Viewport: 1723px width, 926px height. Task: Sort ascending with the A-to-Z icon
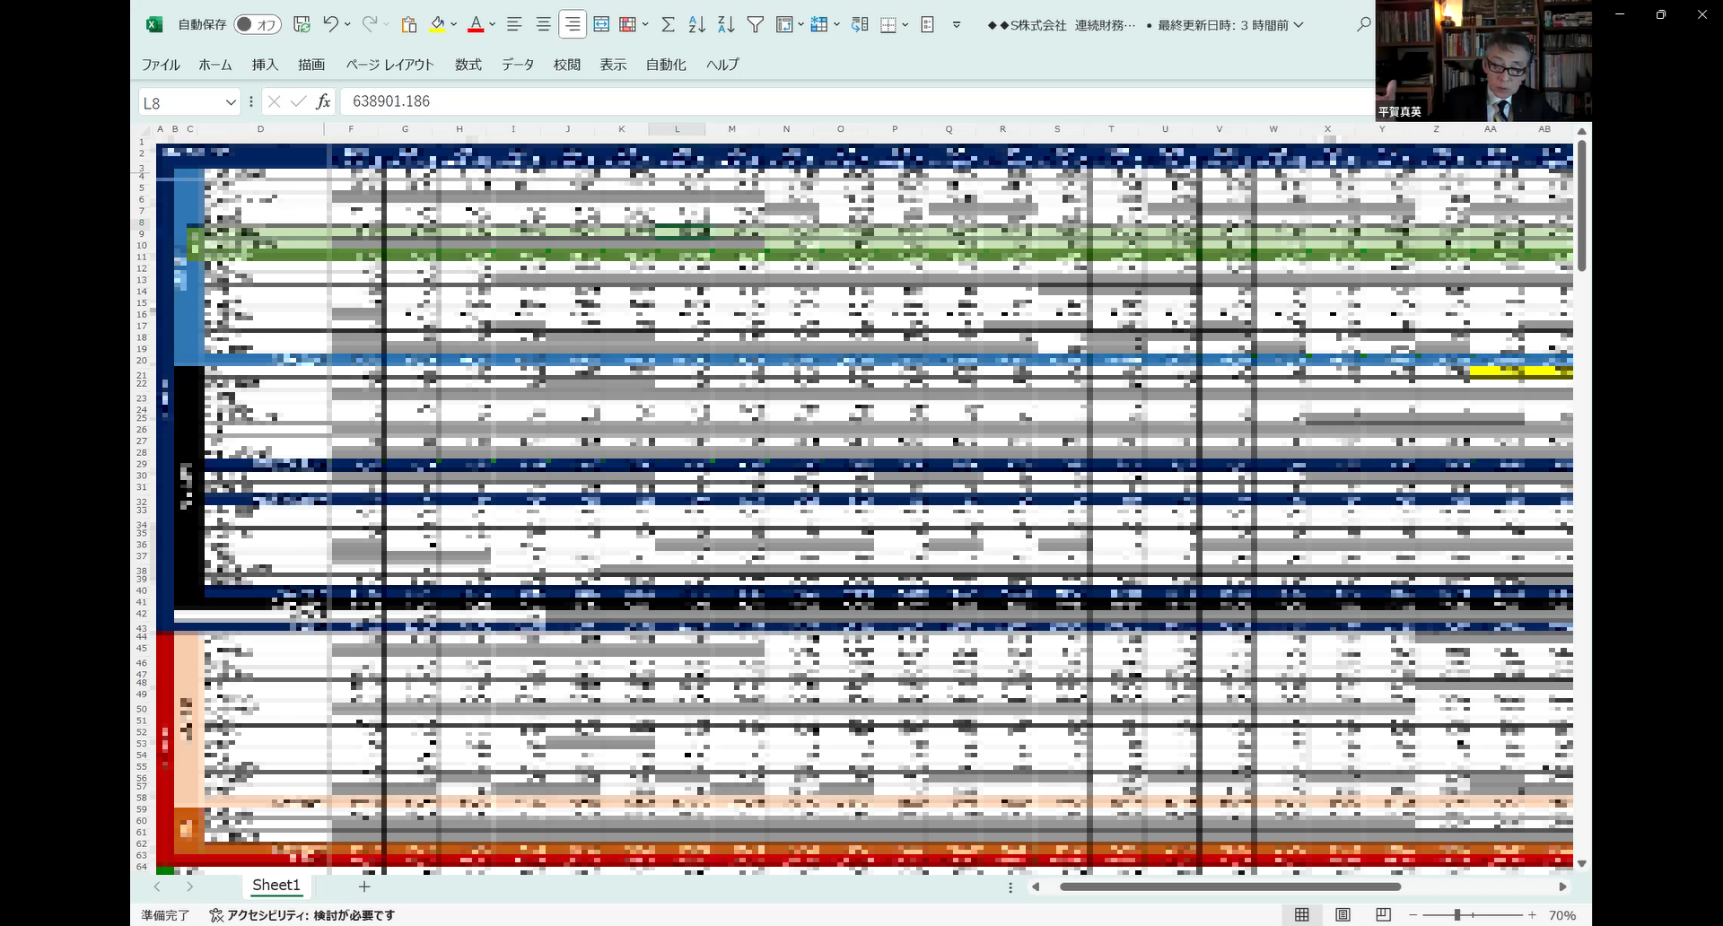tap(696, 25)
